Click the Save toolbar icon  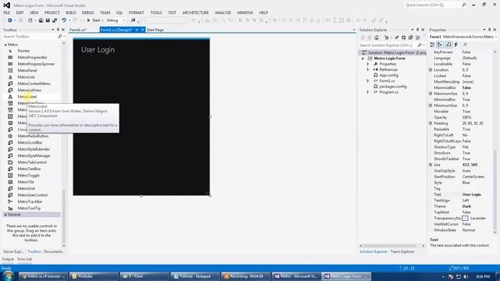(x=48, y=20)
